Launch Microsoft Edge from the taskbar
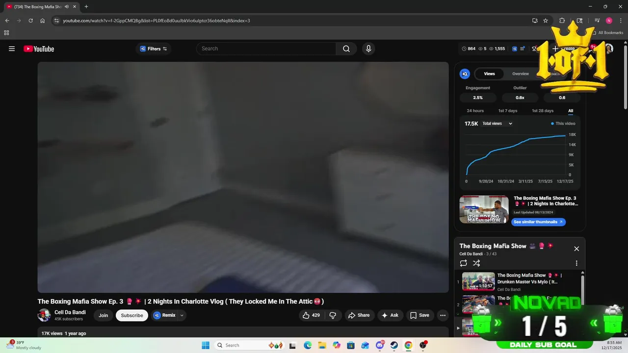The width and height of the screenshot is (628, 353). point(308,345)
